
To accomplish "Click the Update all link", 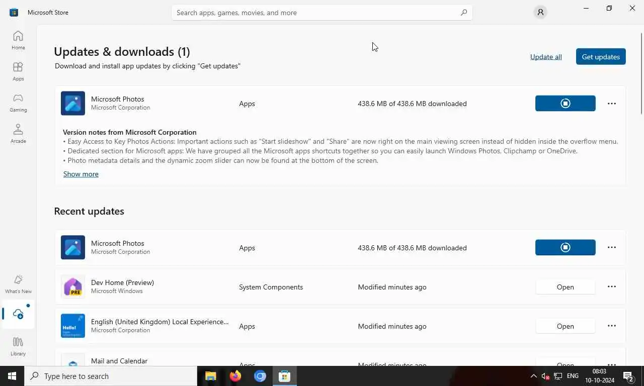I will point(546,57).
